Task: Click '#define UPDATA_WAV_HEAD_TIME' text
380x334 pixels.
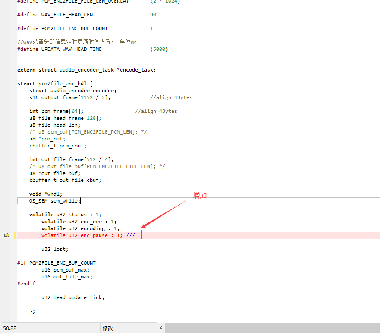Action: pos(60,49)
